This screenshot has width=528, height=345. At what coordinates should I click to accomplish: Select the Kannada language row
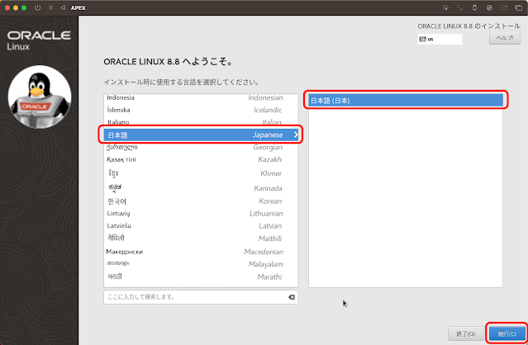tap(201, 187)
